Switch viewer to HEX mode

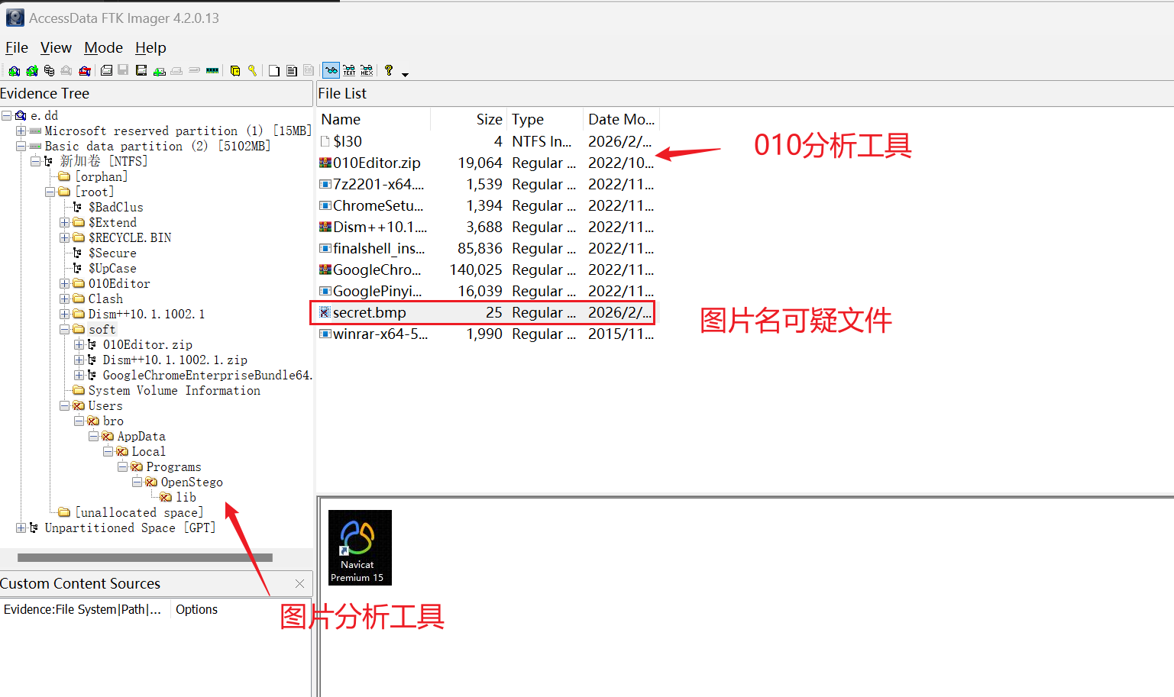pyautogui.click(x=367, y=71)
